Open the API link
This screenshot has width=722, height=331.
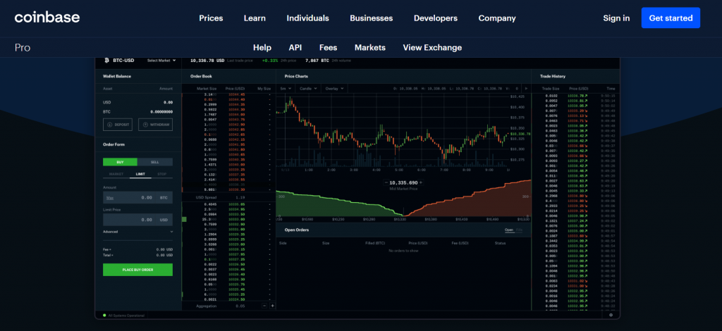pyautogui.click(x=295, y=47)
